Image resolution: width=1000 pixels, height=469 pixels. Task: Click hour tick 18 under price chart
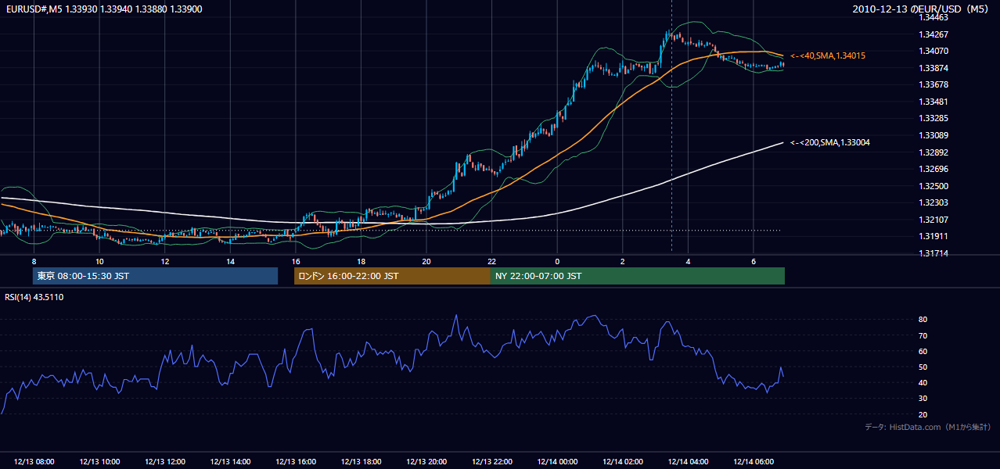pos(361,261)
